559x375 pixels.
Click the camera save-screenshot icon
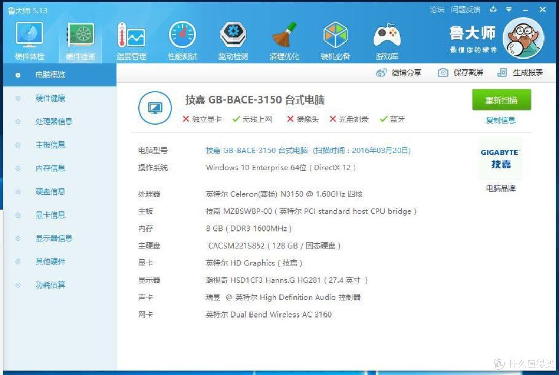tap(443, 73)
